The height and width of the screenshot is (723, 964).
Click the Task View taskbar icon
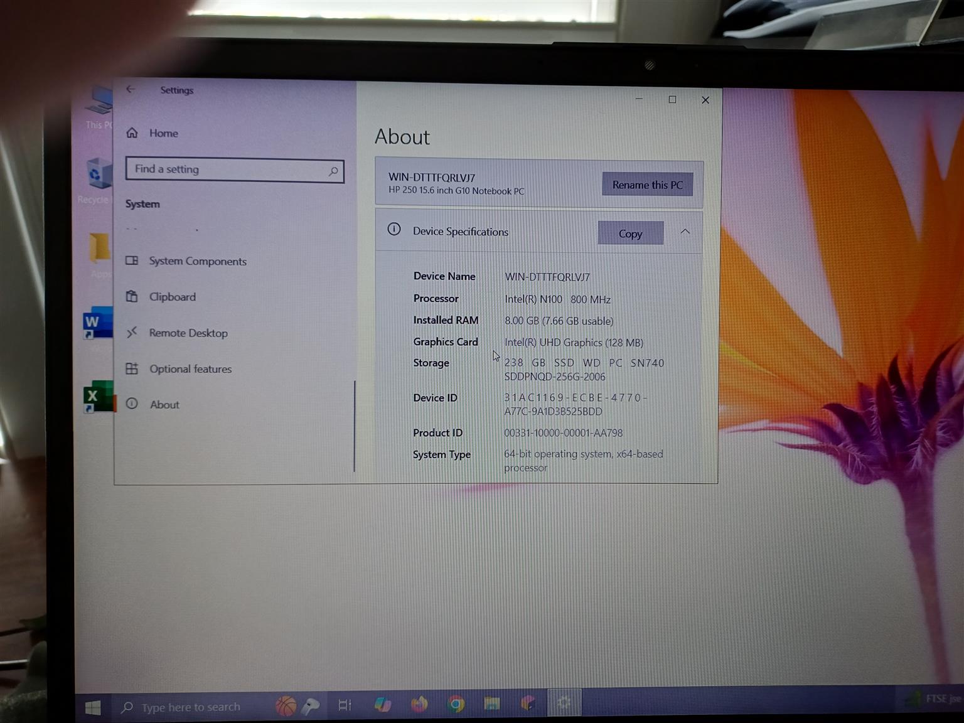pos(345,705)
